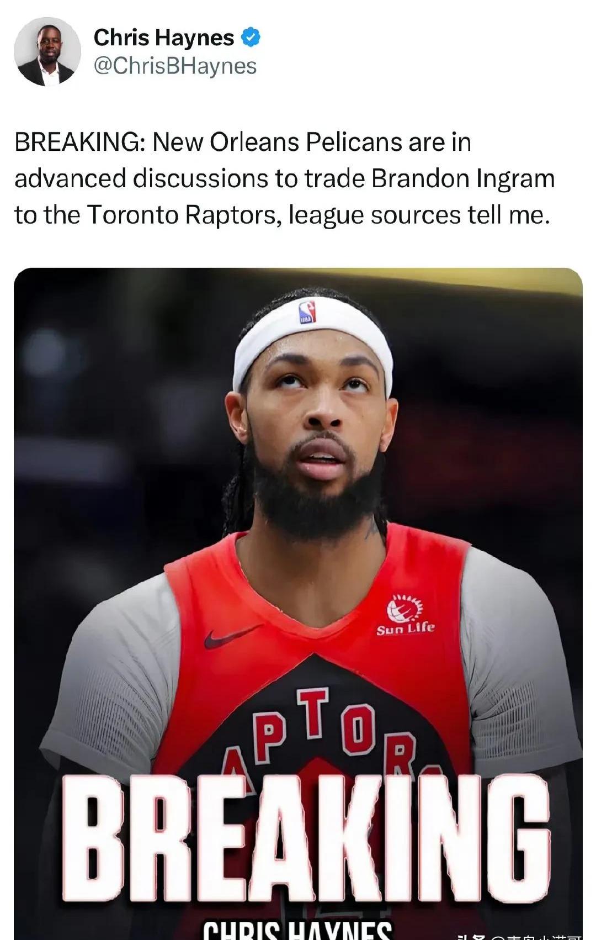Tap the NBA logo on the headband
This screenshot has width=596, height=940.
[x=307, y=313]
